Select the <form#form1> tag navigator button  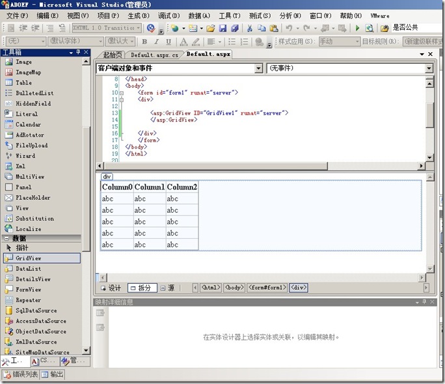click(x=267, y=288)
